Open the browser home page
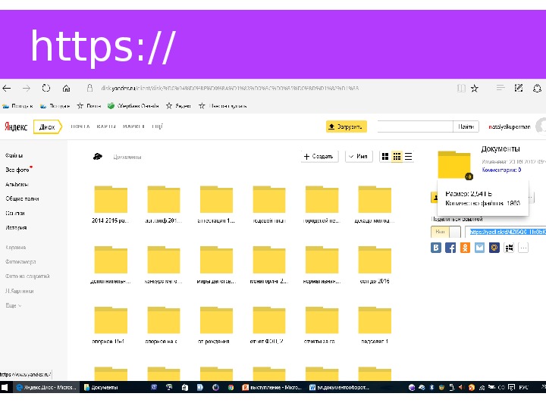 (66, 89)
